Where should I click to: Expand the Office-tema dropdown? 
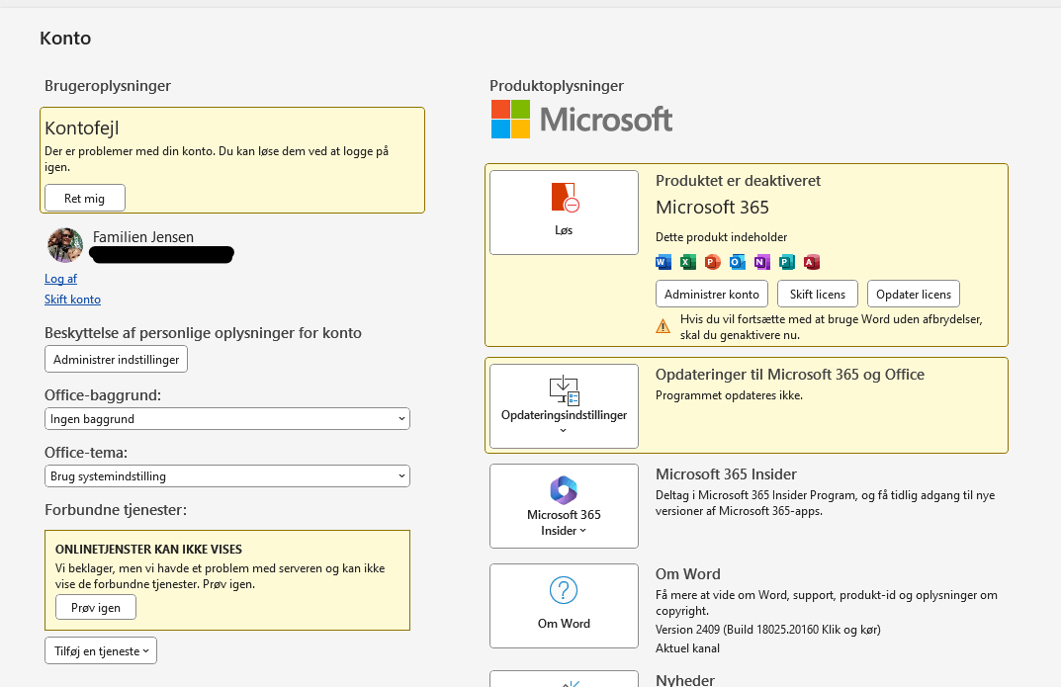(227, 476)
